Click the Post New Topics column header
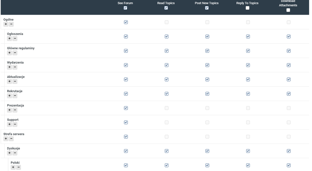The width and height of the screenshot is (312, 171). (x=207, y=3)
